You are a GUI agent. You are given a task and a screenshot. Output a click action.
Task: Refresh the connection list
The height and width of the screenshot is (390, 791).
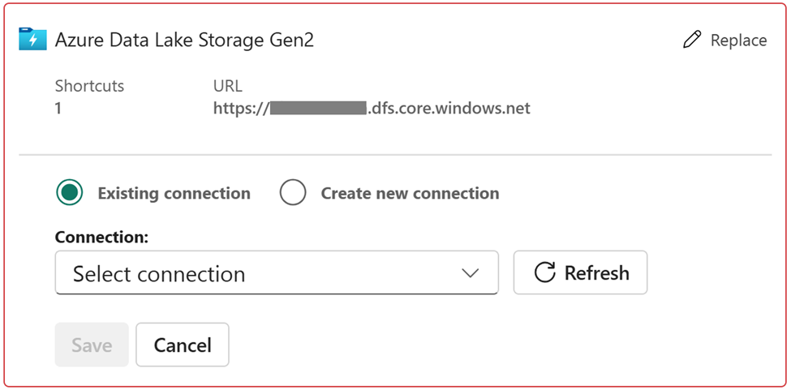580,272
